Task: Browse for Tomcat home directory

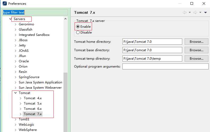Action: pyautogui.click(x=196, y=42)
